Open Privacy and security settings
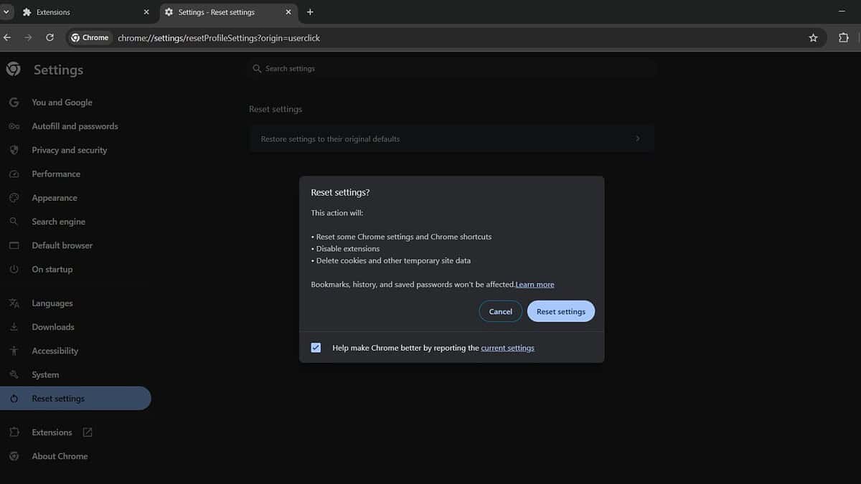Image resolution: width=861 pixels, height=484 pixels. tap(69, 150)
